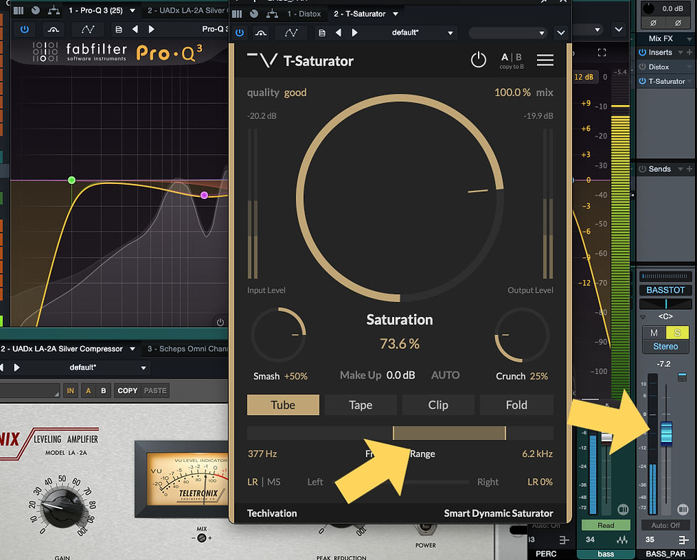Change quality setting good
Image resolution: width=697 pixels, height=560 pixels.
click(296, 92)
